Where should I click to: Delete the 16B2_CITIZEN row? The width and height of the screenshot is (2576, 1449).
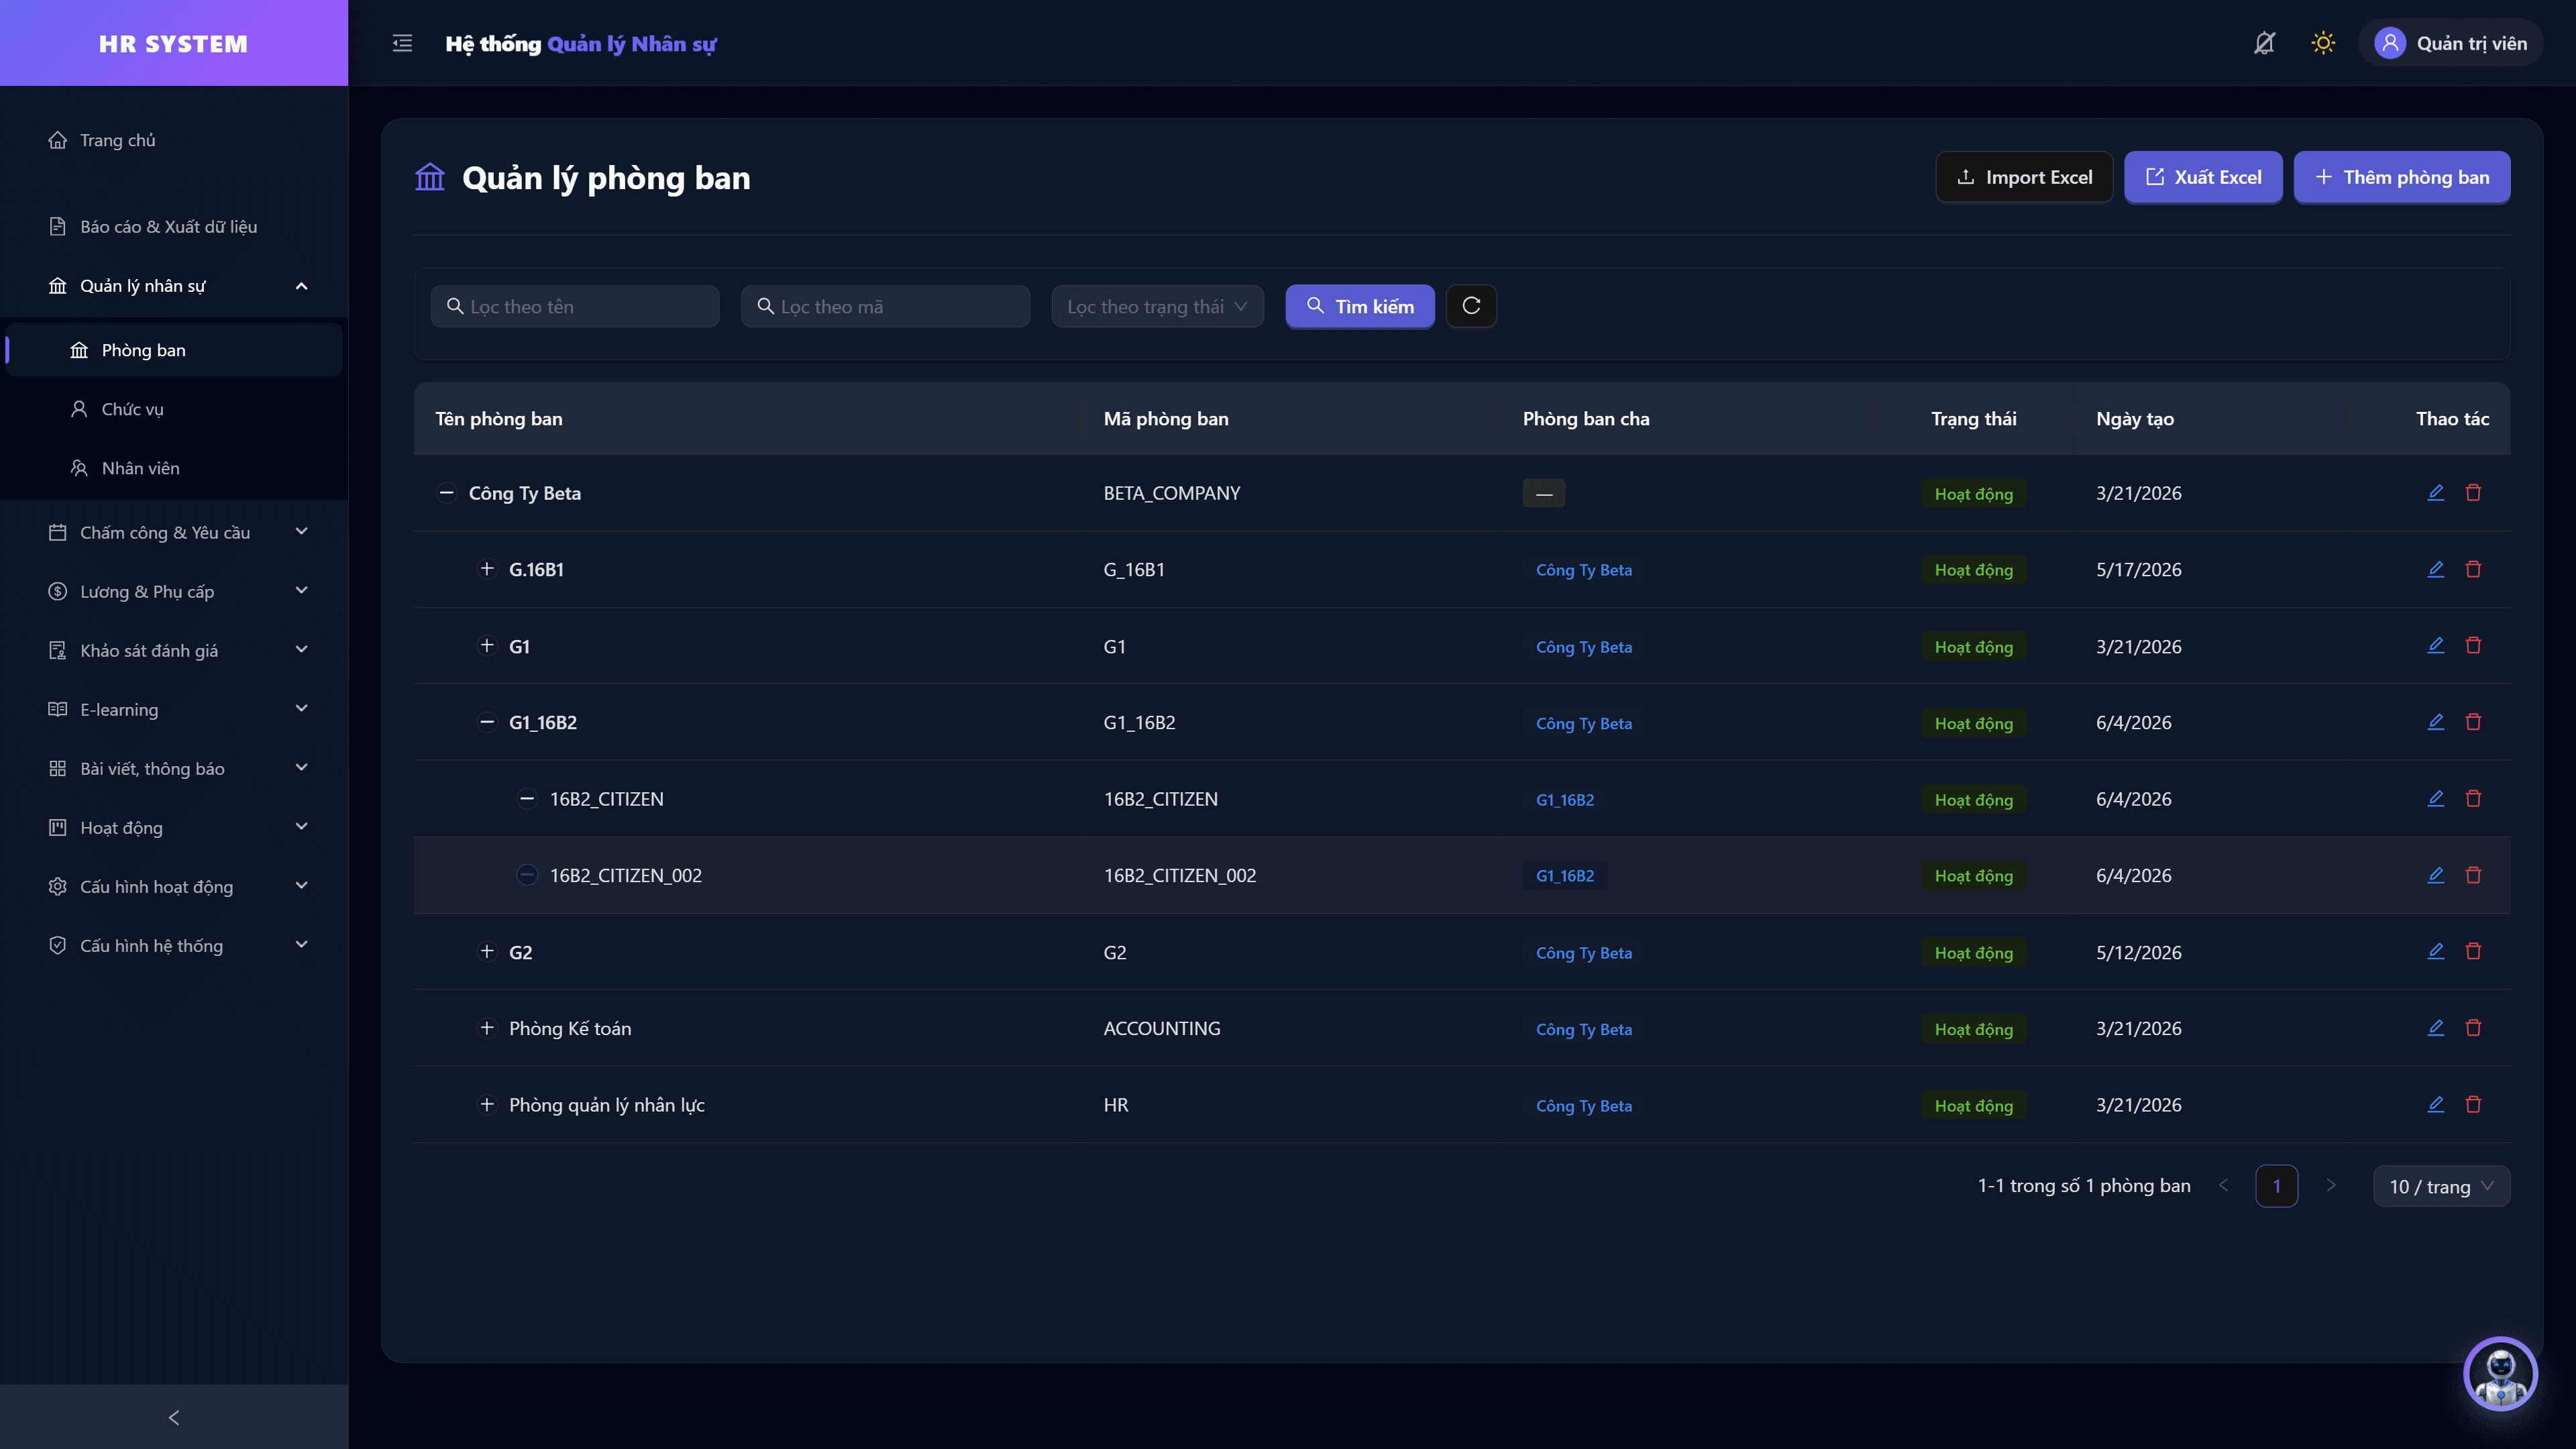(x=2473, y=799)
